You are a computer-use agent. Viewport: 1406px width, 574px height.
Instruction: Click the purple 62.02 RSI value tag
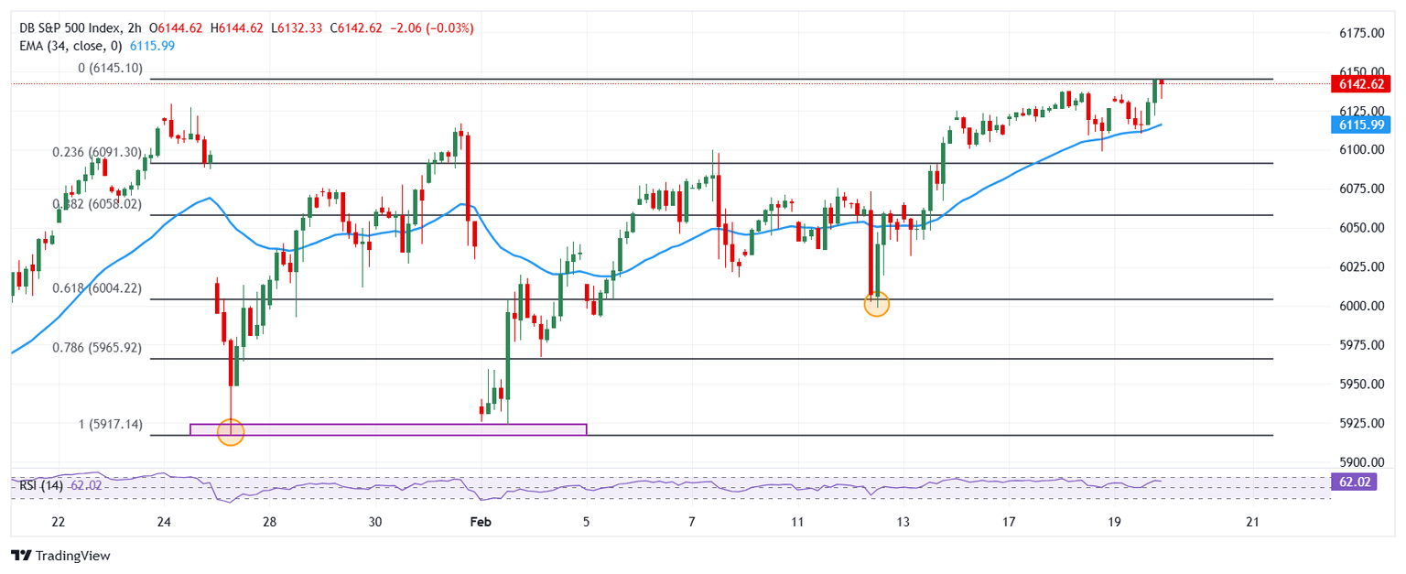(x=1359, y=480)
